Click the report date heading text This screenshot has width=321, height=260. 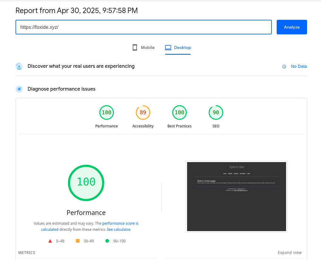tap(77, 10)
